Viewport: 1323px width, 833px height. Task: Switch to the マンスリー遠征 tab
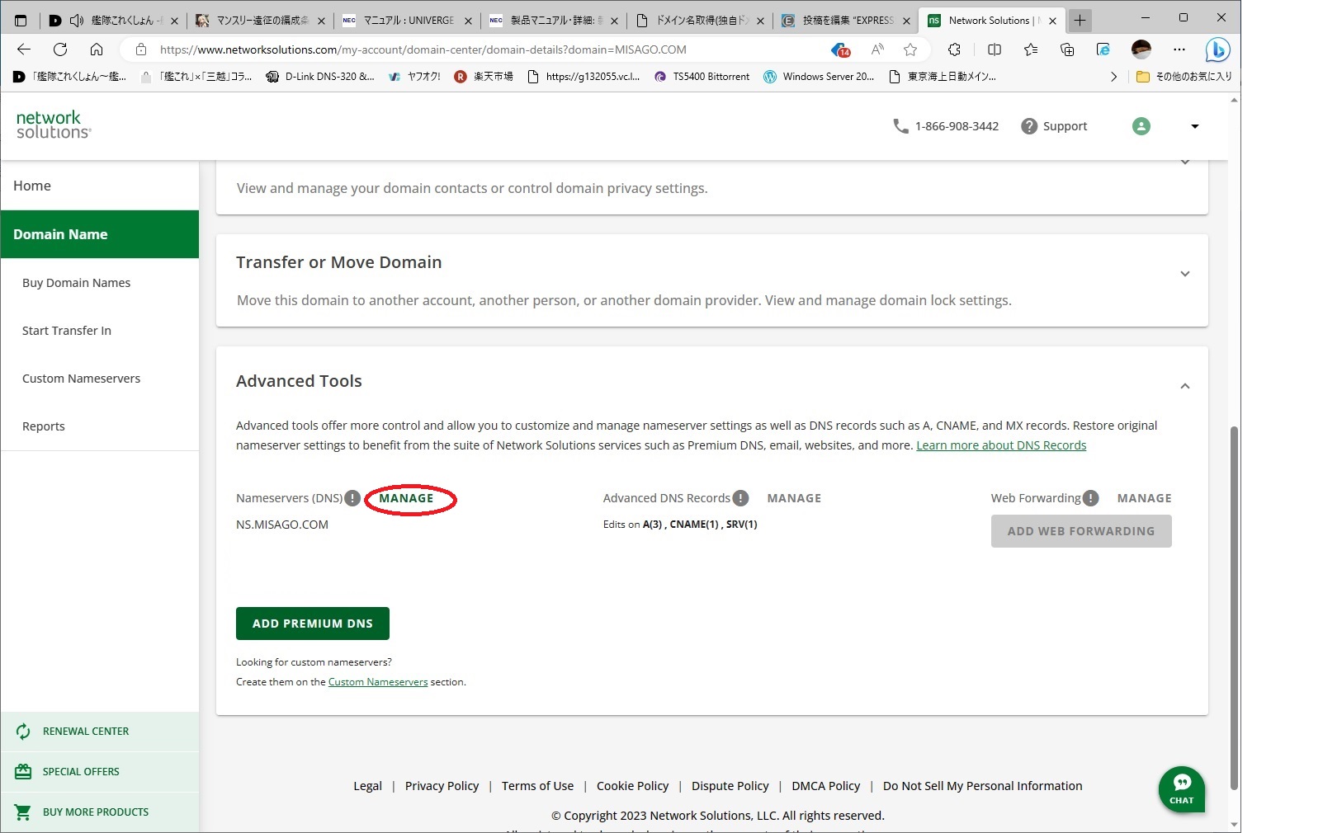[x=262, y=21]
